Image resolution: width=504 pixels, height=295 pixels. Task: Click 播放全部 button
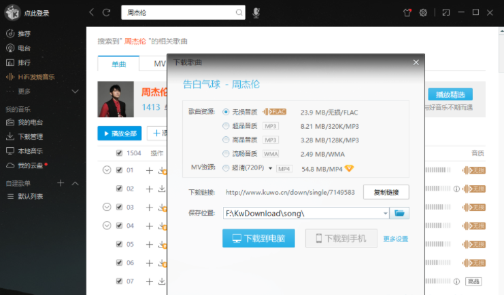[120, 134]
